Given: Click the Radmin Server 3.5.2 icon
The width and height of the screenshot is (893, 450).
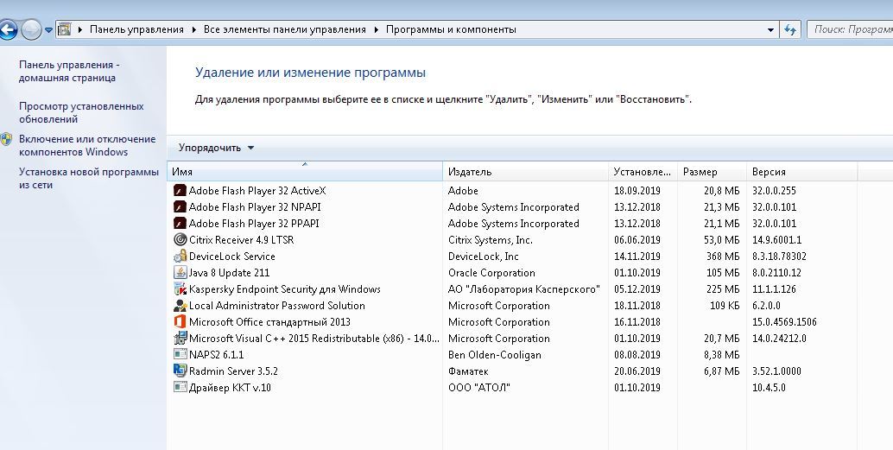Looking at the screenshot, I should (x=180, y=371).
